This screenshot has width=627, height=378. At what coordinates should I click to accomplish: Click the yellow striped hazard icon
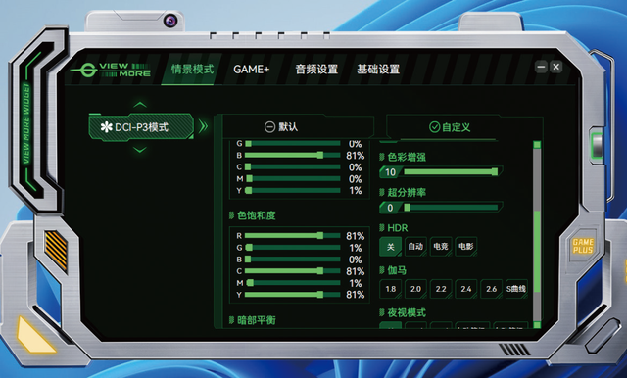56,250
